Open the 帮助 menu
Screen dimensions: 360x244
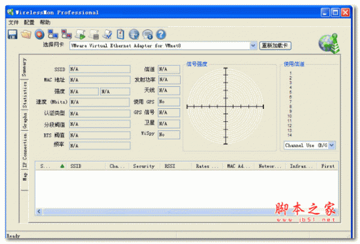(x=45, y=22)
